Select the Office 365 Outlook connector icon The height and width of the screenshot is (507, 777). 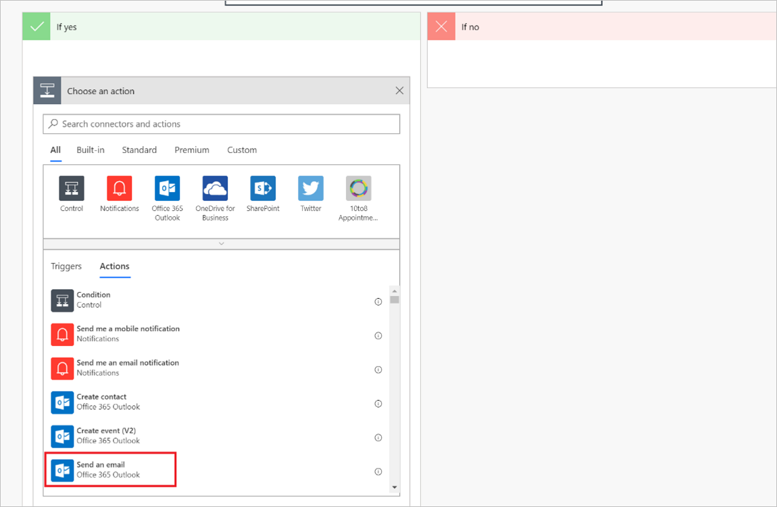(x=167, y=188)
